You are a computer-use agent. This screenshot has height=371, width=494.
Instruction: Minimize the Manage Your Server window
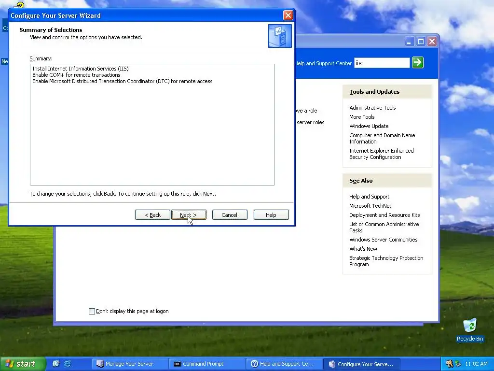point(409,42)
